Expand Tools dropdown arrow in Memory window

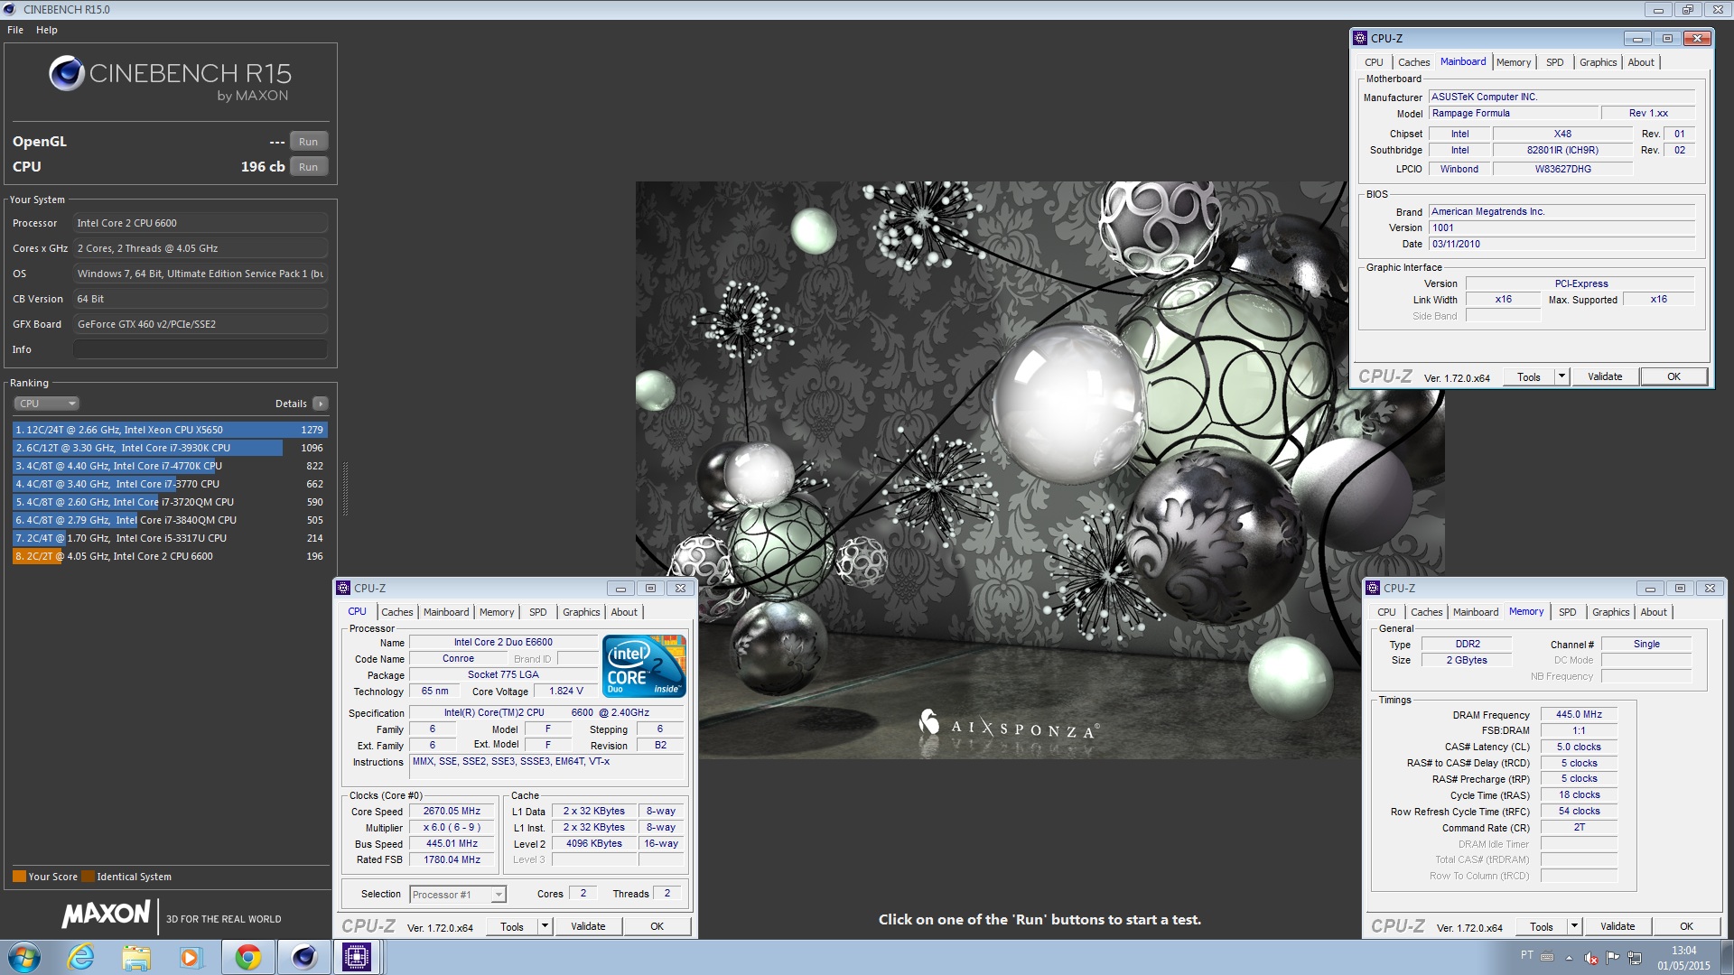(x=1574, y=926)
